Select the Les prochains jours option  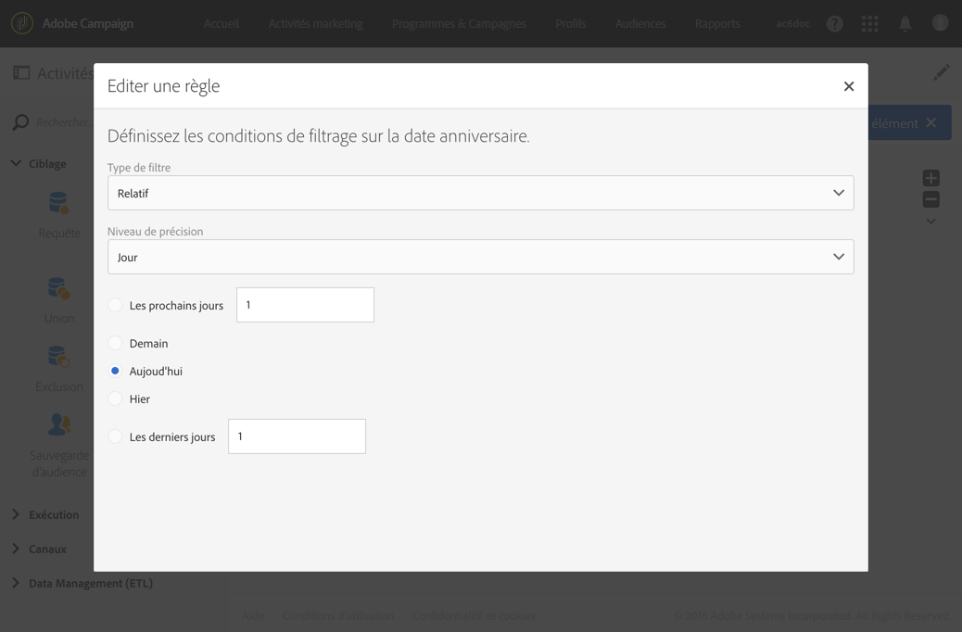click(x=115, y=305)
